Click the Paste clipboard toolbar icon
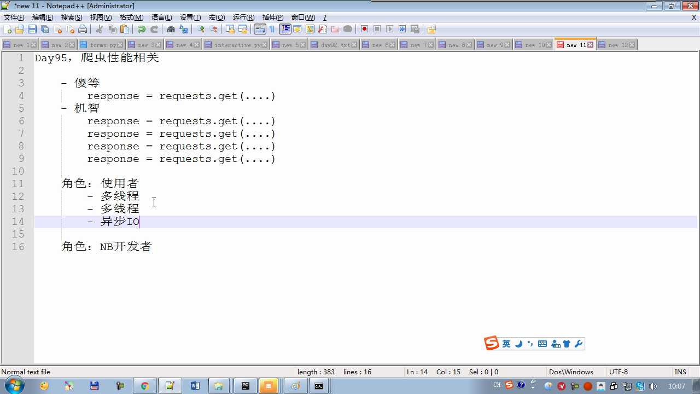 coord(125,29)
